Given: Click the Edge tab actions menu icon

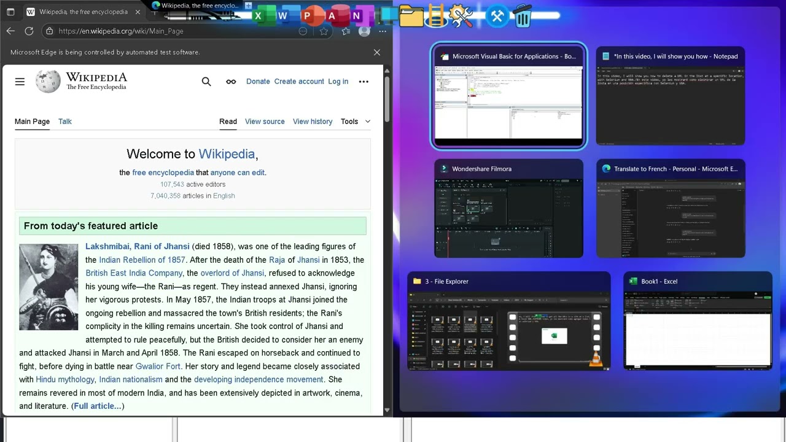Looking at the screenshot, I should 10,12.
